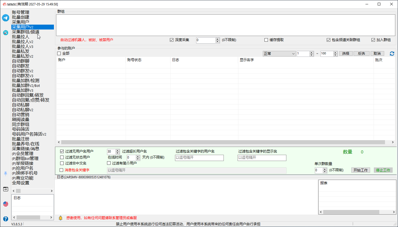
Task: Increase the 过滤超长用户名 value of 30
Action: 118,150
